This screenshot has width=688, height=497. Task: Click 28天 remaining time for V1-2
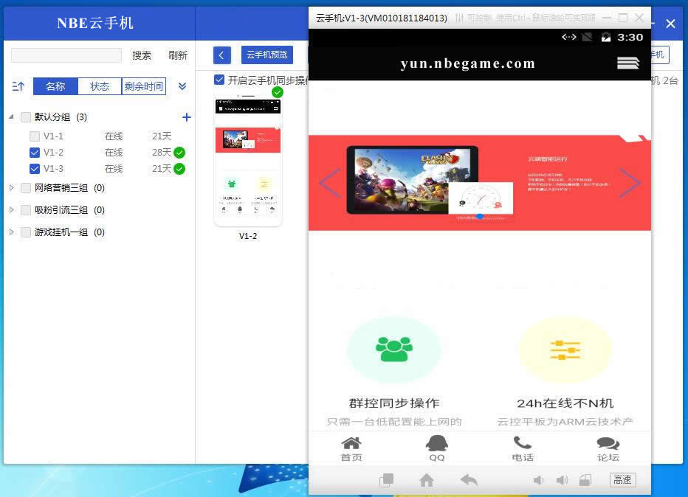162,153
